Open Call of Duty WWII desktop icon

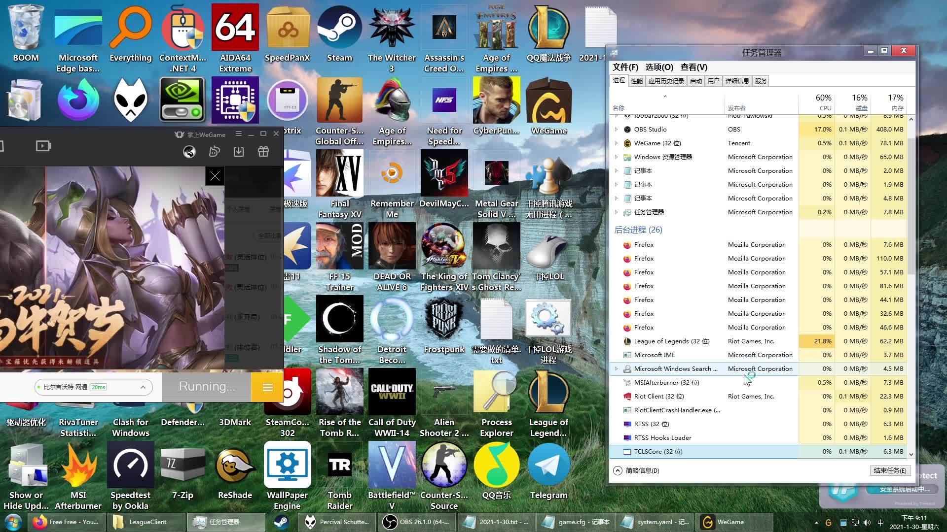pyautogui.click(x=392, y=404)
